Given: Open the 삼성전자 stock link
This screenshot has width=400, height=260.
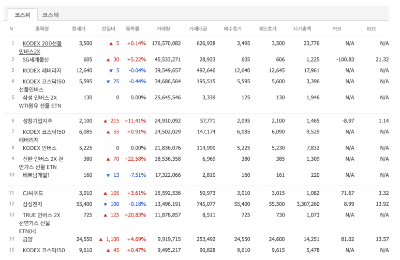Looking at the screenshot, I should click(x=33, y=204).
